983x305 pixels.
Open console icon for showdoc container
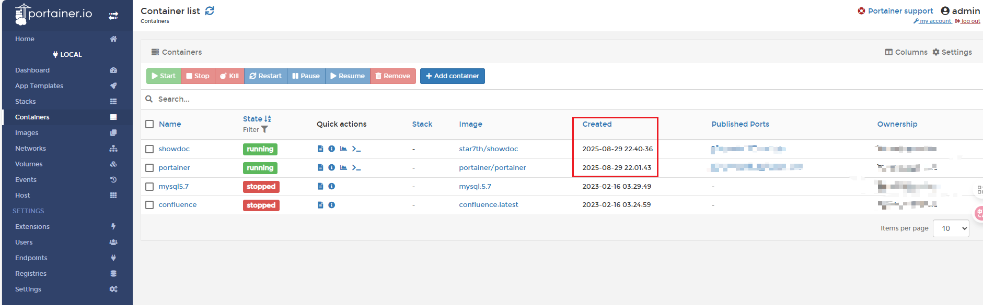356,149
